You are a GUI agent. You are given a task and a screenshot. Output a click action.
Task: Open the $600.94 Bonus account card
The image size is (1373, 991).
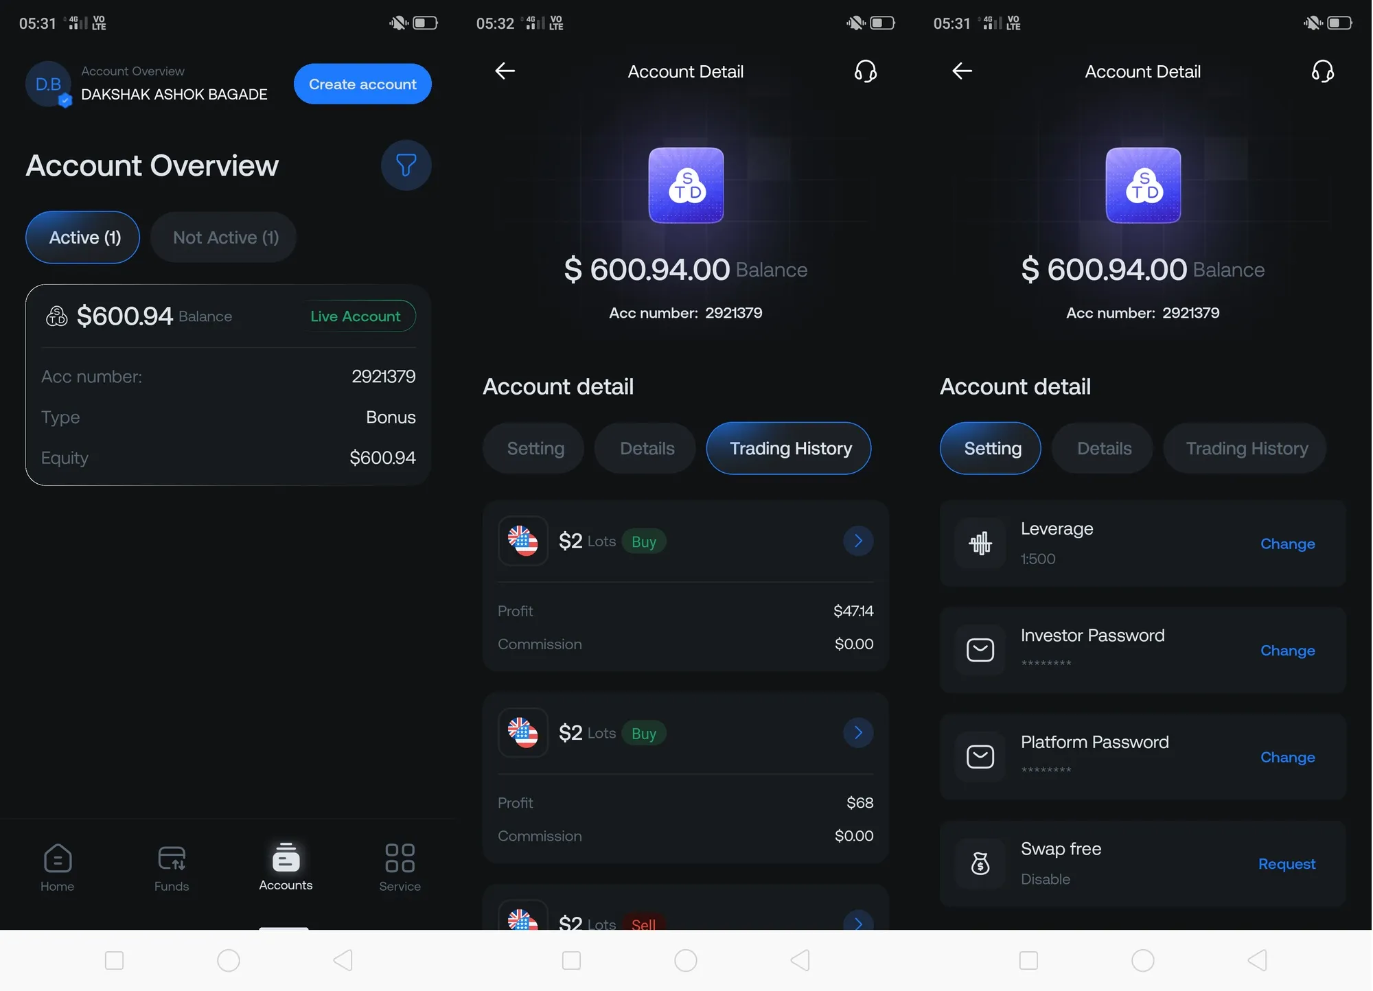228,385
